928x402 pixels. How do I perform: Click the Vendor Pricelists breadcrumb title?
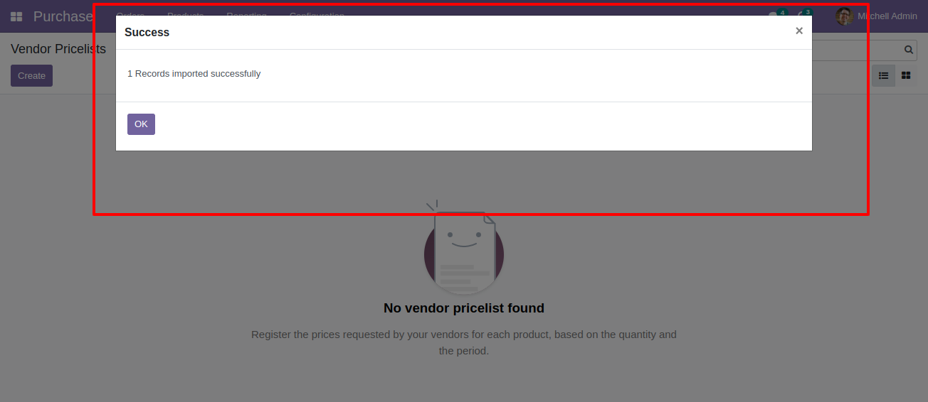58,49
